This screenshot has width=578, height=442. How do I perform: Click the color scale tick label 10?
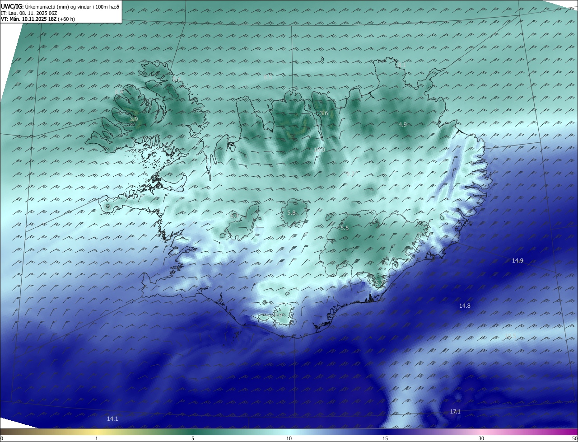point(289,438)
